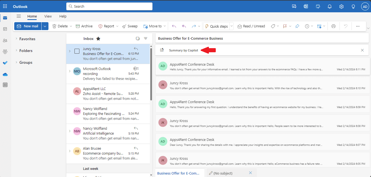Viewport: 371px width, 177px height.
Task: Open AD account manager avatar
Action: pyautogui.click(x=365, y=7)
